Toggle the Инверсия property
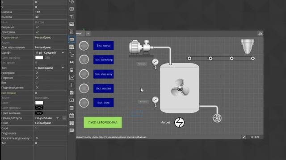This screenshot has height=160, width=286. point(37,73)
